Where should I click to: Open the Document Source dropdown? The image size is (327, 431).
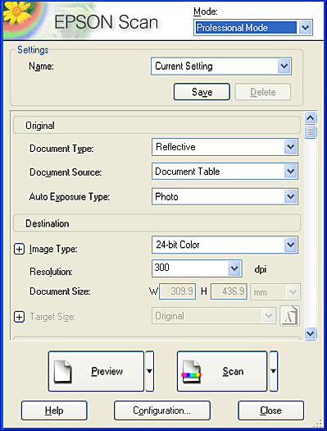coord(225,172)
